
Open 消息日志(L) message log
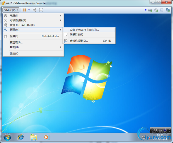(89, 34)
